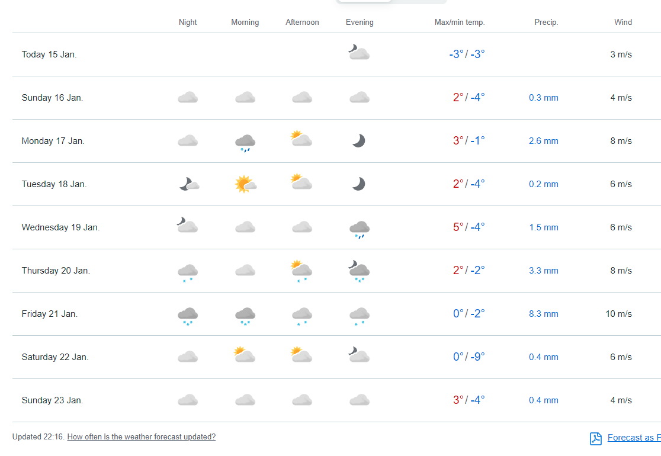661x456 pixels.
Task: Select the Wednesday 19 Jan. row label
Action: click(60, 227)
